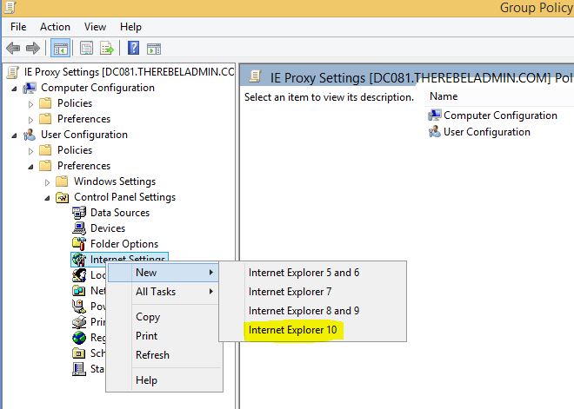Collapse the User Configuration tree node
Viewport: 574px width, 409px height.
[14, 135]
